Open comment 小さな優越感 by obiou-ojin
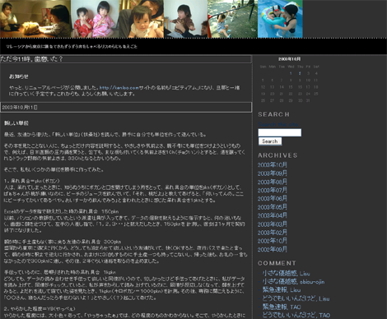This screenshot has height=319, width=387. coord(293,281)
